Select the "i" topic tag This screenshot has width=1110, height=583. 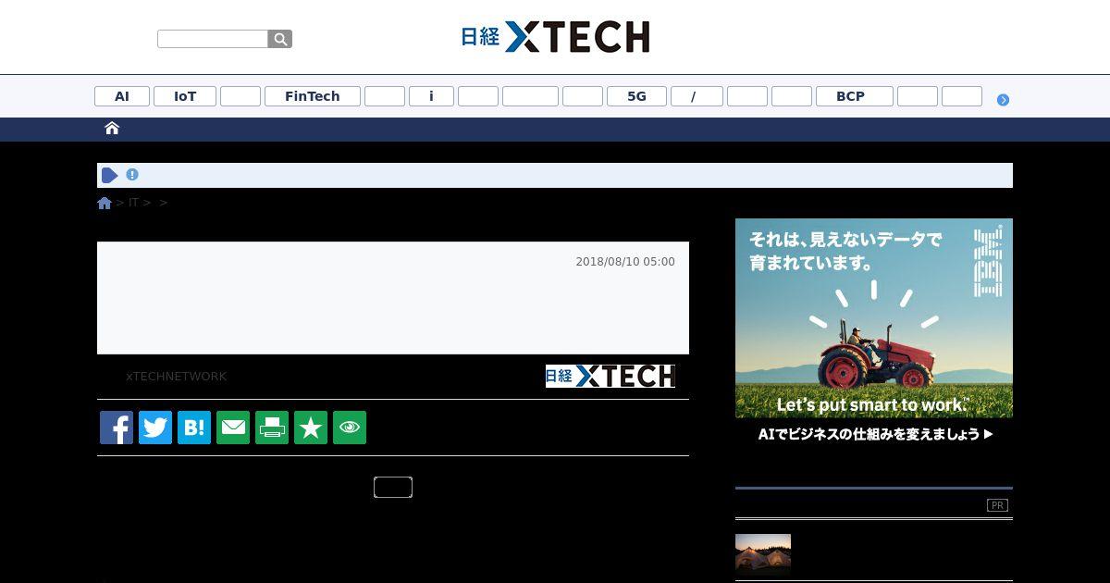pos(431,96)
